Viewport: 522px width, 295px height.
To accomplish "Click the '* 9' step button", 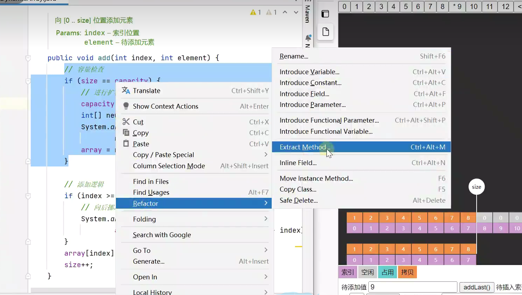I will [457, 7].
